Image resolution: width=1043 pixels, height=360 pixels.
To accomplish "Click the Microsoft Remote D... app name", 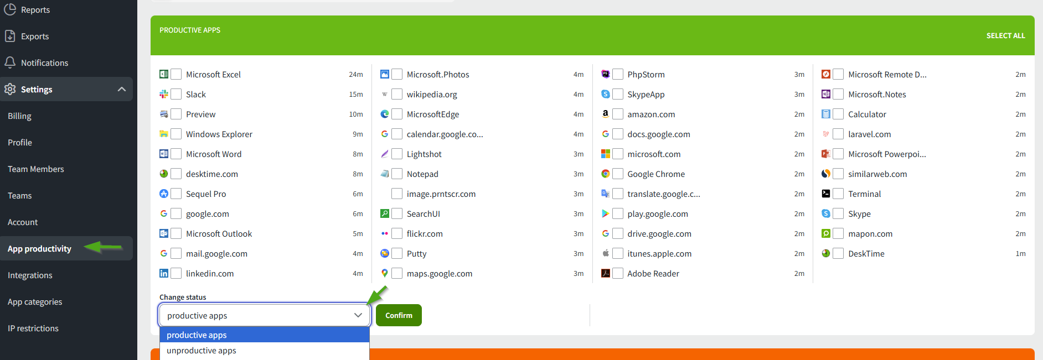I will [x=887, y=74].
